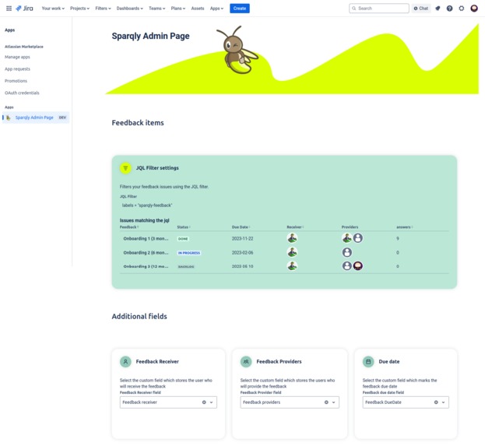Clear the Feedback providers field selection
Viewport: 485px width, 446px height.
click(326, 402)
